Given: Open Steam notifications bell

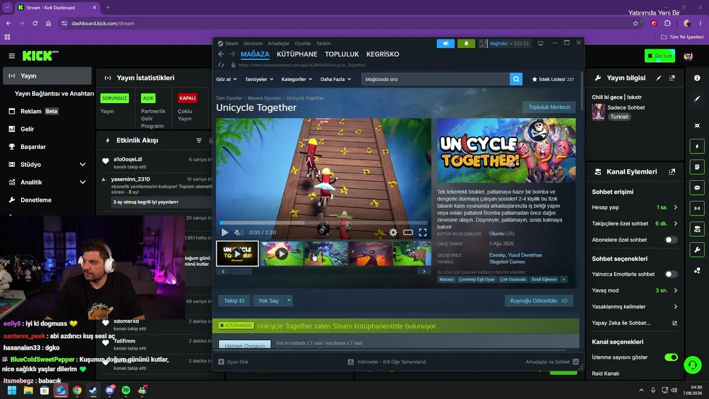Looking at the screenshot, I should pyautogui.click(x=466, y=43).
